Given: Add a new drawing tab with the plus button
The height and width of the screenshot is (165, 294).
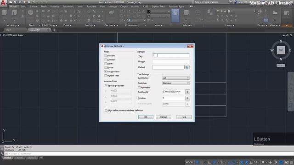Looking at the screenshot, I should (54, 30).
